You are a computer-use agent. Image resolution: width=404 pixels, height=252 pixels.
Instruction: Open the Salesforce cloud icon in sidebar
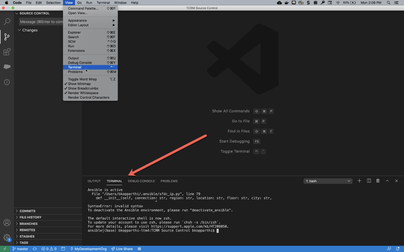7,67
